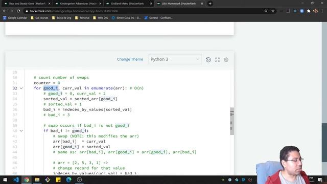Launch Visual Studio Code from taskbar

pos(16,179)
